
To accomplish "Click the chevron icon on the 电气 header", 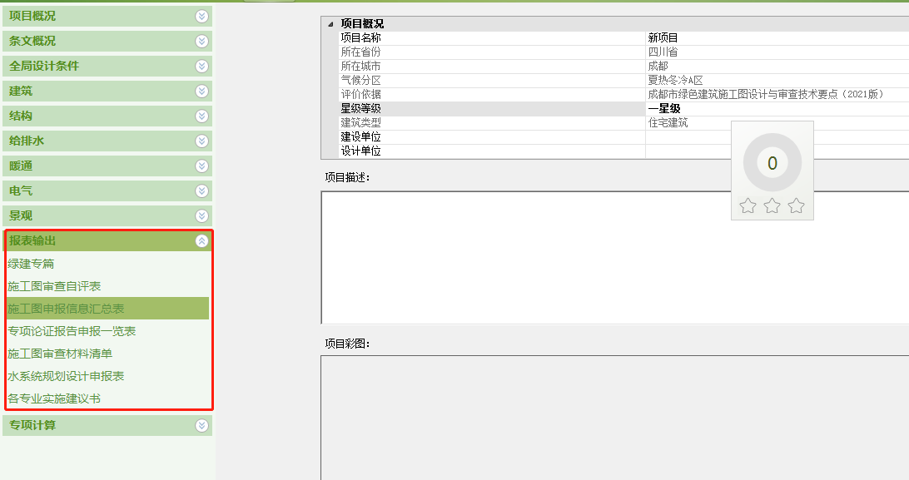I will pos(200,191).
